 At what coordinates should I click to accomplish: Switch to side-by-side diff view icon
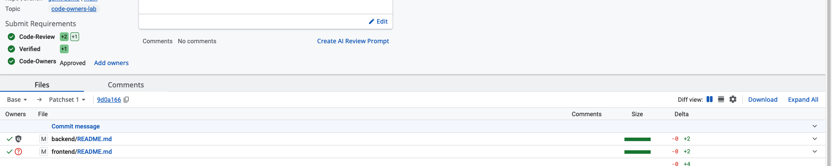(x=710, y=99)
